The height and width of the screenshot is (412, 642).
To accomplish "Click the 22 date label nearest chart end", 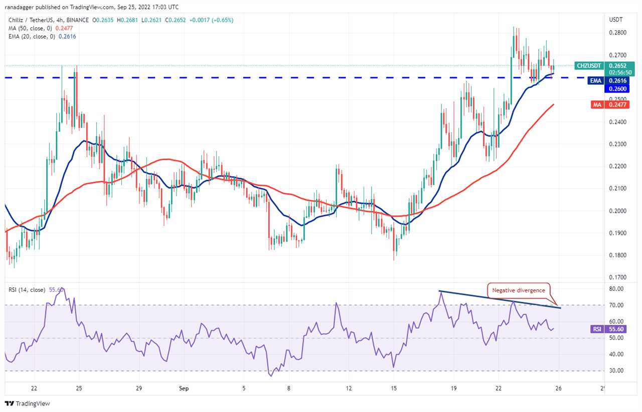I will [x=498, y=388].
